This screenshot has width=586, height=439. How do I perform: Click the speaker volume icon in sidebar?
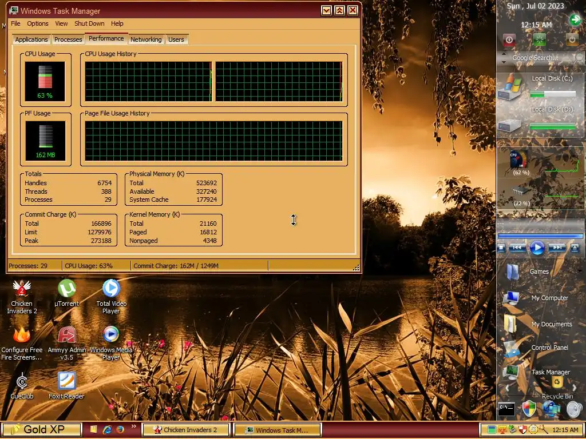click(x=575, y=409)
